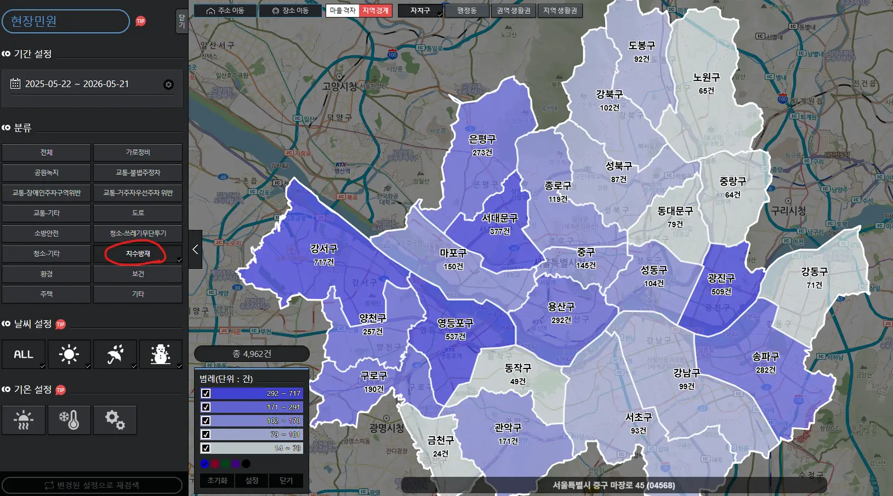Uncheck the 14 ~ 78 legend range
Viewport: 893px width, 496px height.
point(206,448)
